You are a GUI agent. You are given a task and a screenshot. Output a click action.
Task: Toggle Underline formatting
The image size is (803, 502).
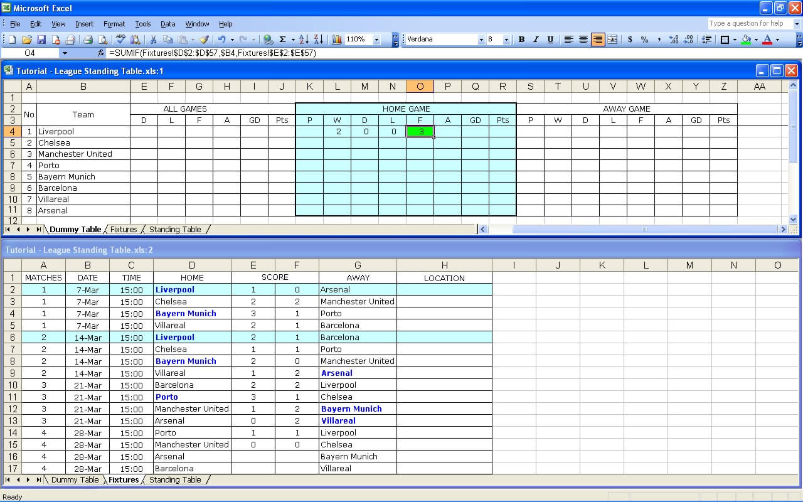[x=550, y=40]
